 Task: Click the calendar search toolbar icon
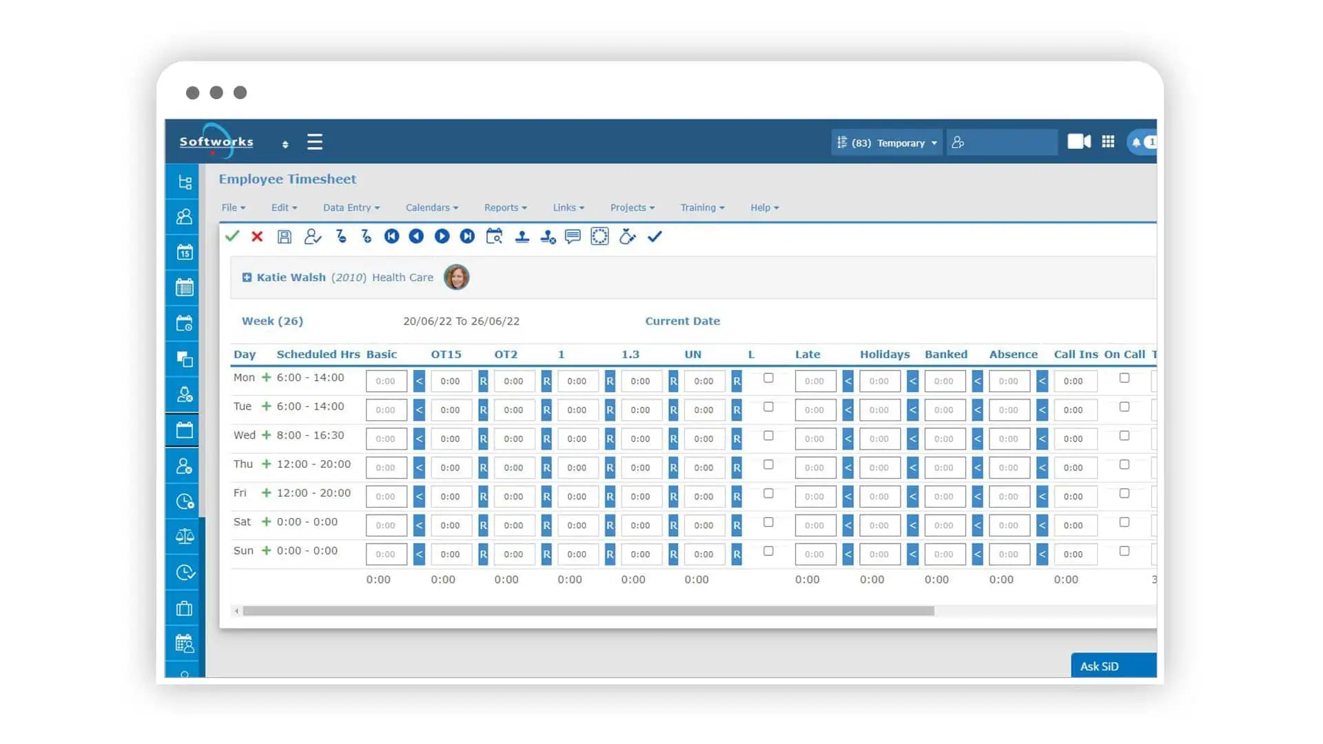[x=494, y=236]
